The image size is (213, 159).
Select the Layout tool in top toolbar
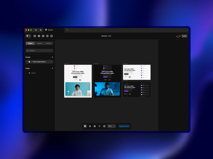click(39, 36)
